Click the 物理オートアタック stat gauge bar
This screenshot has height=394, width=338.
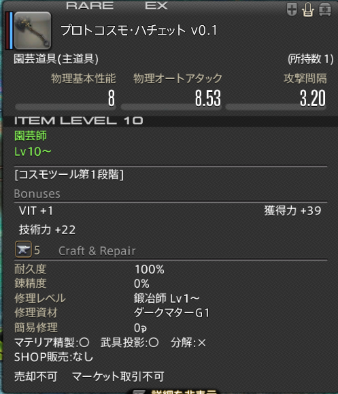pos(171,107)
